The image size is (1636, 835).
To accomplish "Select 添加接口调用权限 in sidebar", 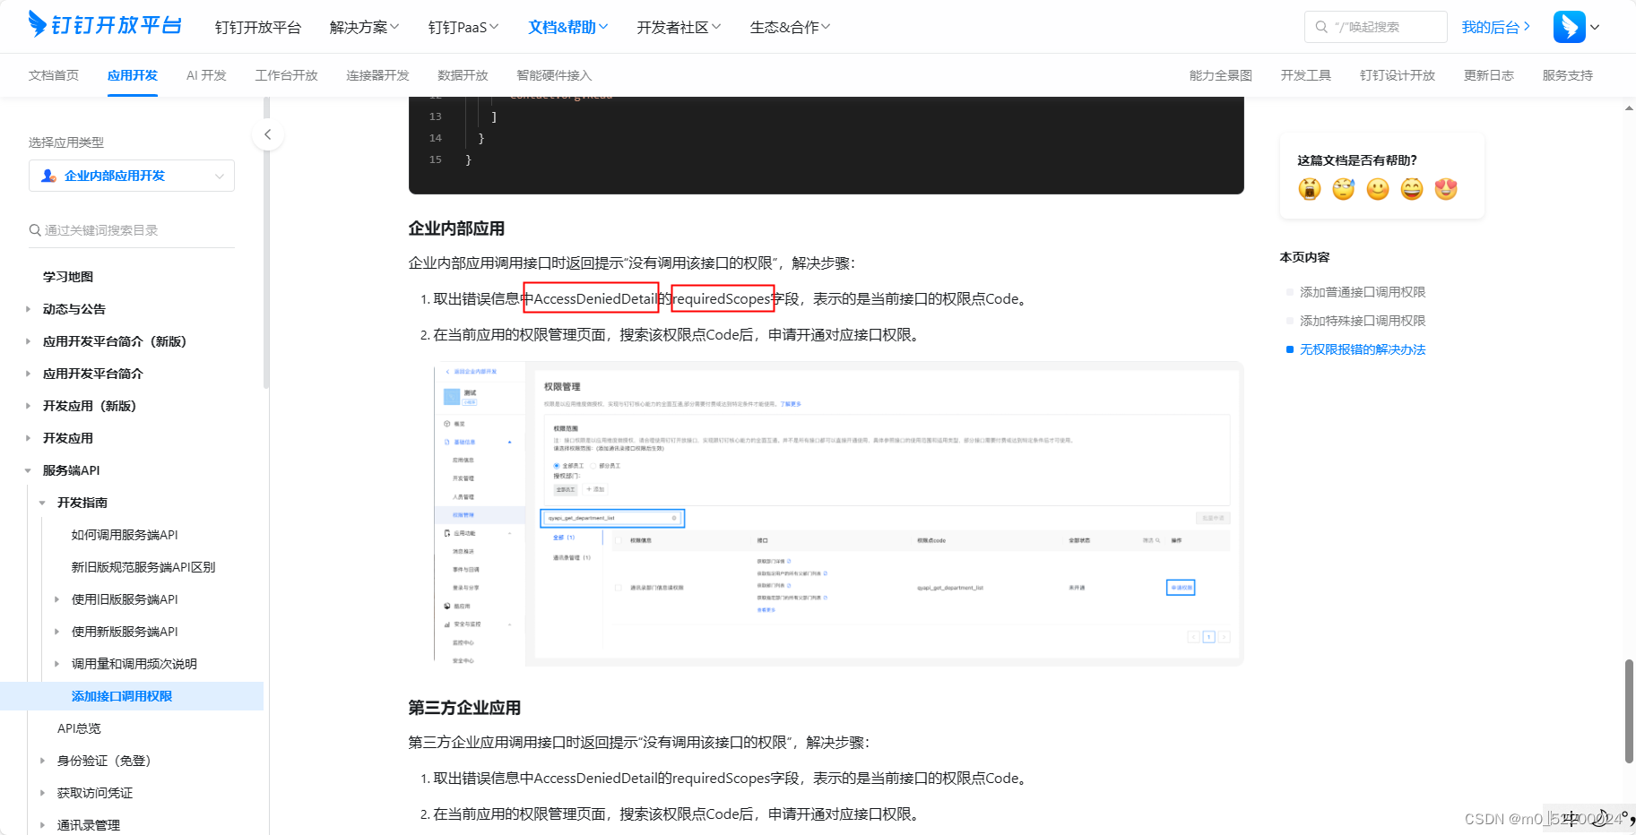I will pos(132,696).
